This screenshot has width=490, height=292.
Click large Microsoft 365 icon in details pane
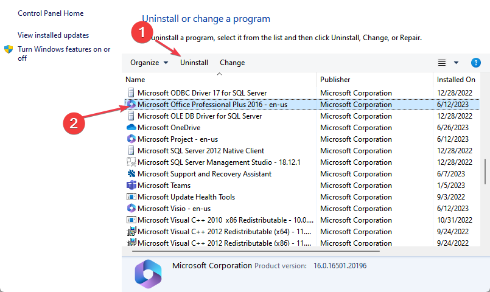click(x=148, y=274)
